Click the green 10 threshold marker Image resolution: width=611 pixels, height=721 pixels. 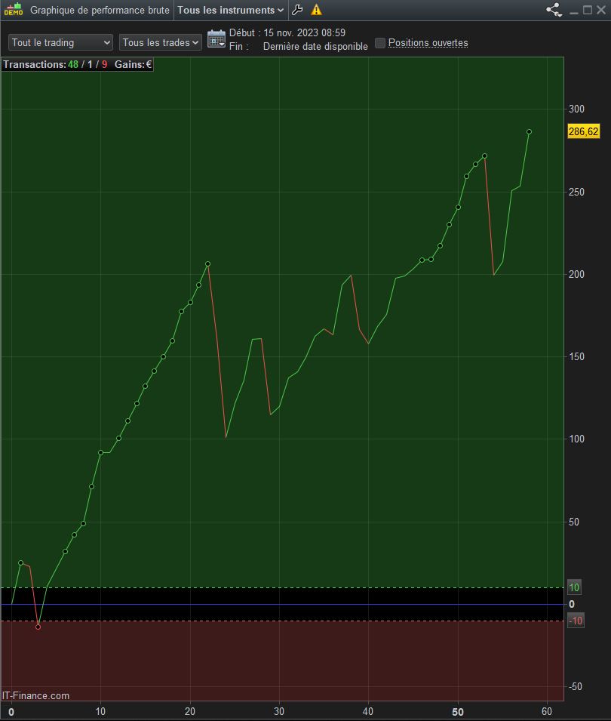(x=574, y=587)
